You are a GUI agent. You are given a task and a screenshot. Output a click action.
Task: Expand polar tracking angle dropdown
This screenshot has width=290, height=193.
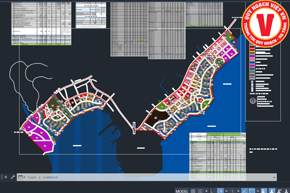click(226, 191)
